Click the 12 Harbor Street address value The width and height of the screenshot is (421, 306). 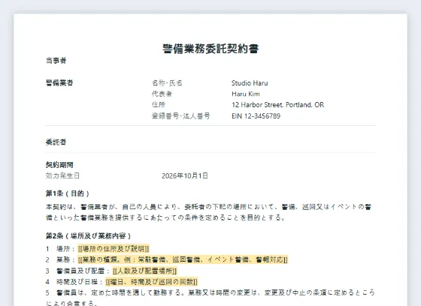pos(277,105)
